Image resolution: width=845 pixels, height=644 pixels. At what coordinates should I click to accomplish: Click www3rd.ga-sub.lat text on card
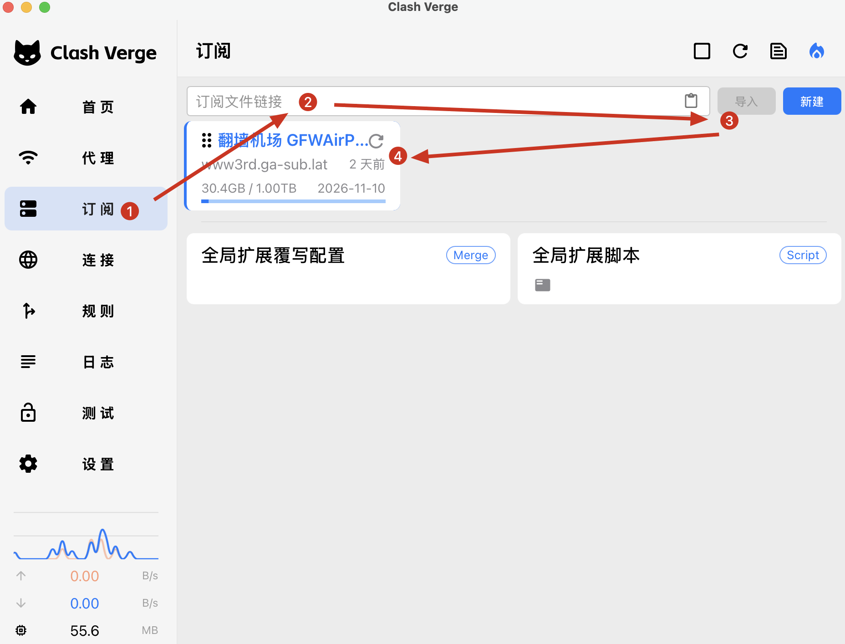[265, 164]
